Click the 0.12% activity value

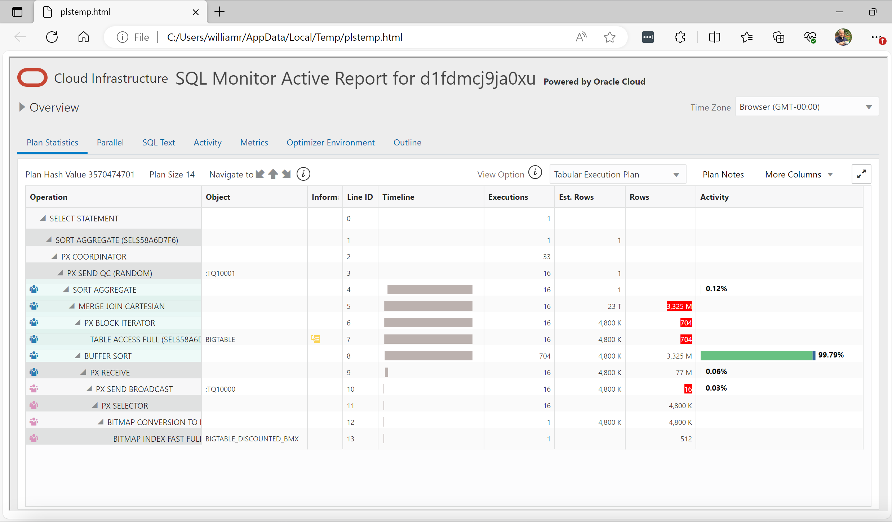pyautogui.click(x=716, y=289)
